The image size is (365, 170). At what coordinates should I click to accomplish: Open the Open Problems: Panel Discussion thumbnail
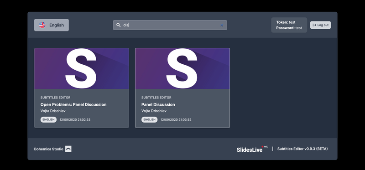(x=82, y=69)
